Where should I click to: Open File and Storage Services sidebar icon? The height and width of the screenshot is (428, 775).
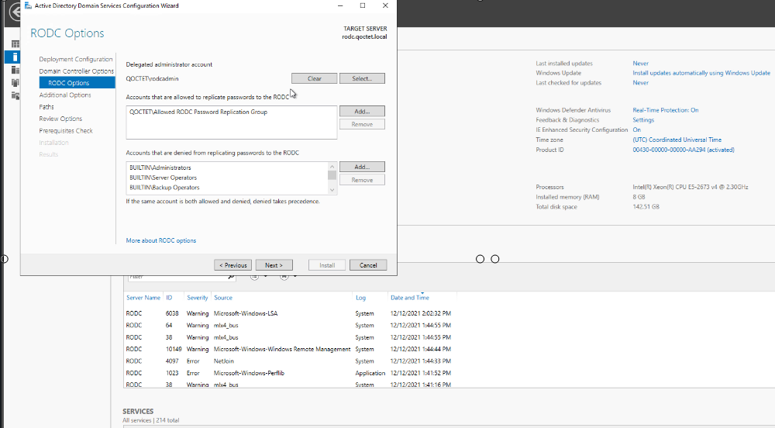tap(15, 95)
